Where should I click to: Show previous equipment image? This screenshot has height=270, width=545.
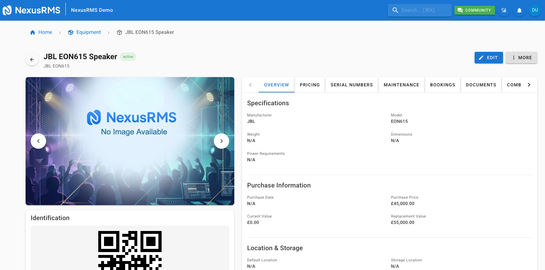[x=38, y=141]
